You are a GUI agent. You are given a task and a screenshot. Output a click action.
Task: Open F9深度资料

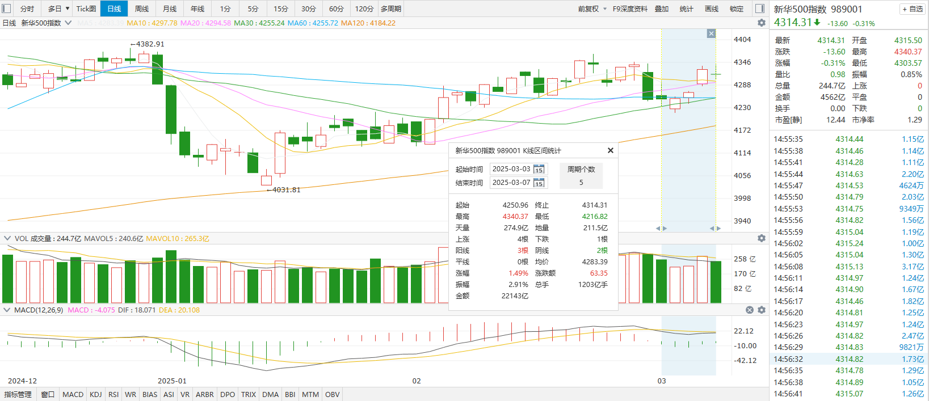click(x=630, y=9)
